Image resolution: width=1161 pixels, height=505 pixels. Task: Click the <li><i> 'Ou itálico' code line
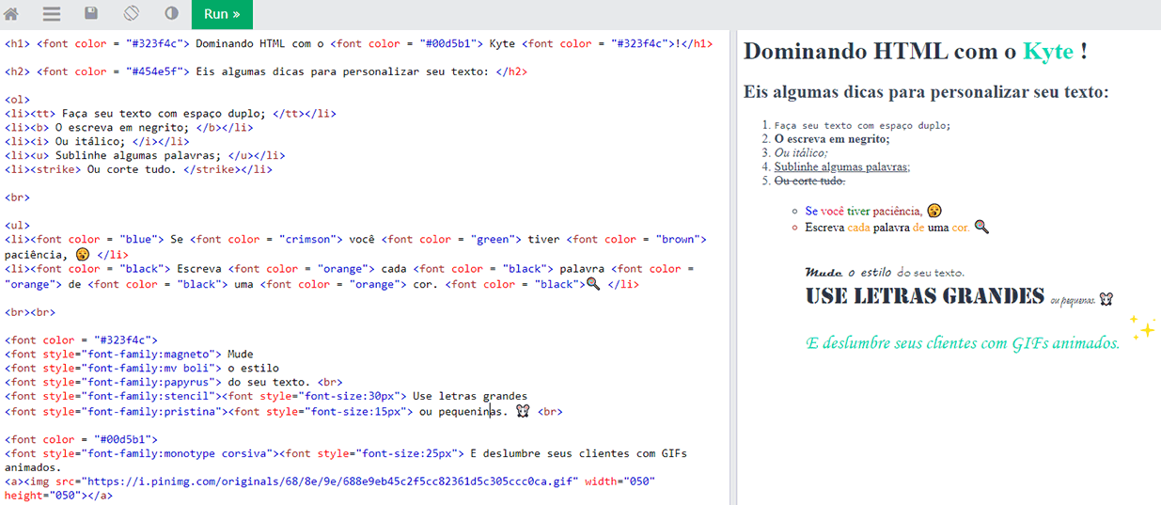[97, 142]
